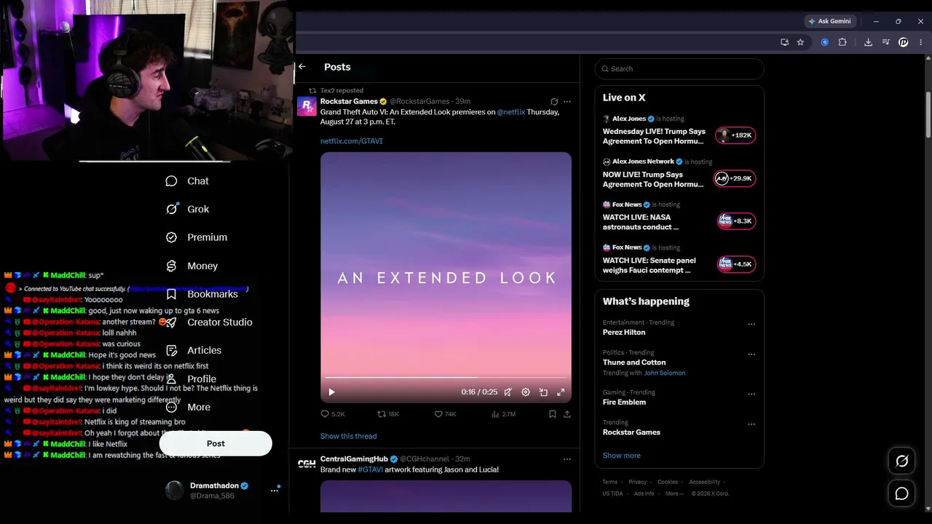Image resolution: width=932 pixels, height=524 pixels.
Task: Repost the Rockstar Games post
Action: point(388,414)
